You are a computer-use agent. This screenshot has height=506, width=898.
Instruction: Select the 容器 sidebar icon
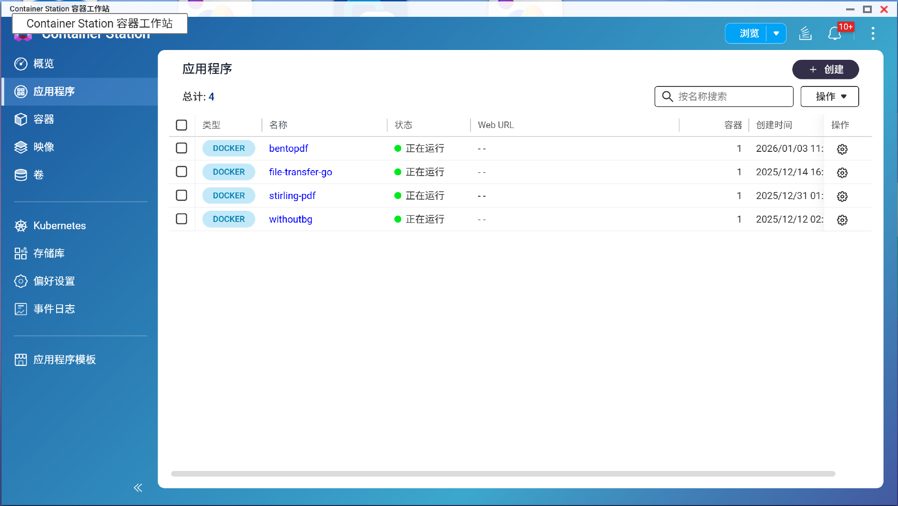[x=21, y=119]
